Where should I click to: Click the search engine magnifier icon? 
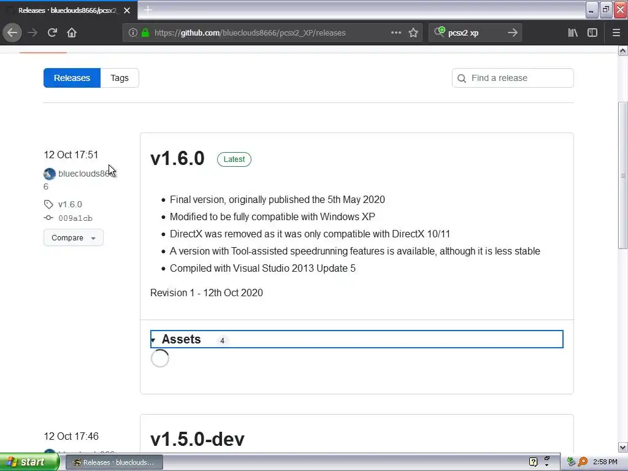(439, 32)
